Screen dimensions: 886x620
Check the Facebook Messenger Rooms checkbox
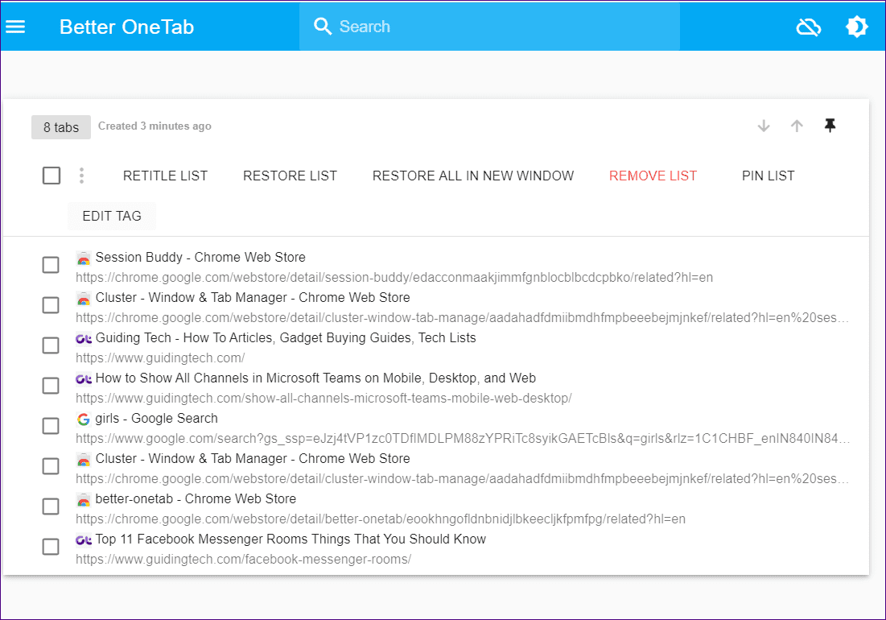point(51,547)
